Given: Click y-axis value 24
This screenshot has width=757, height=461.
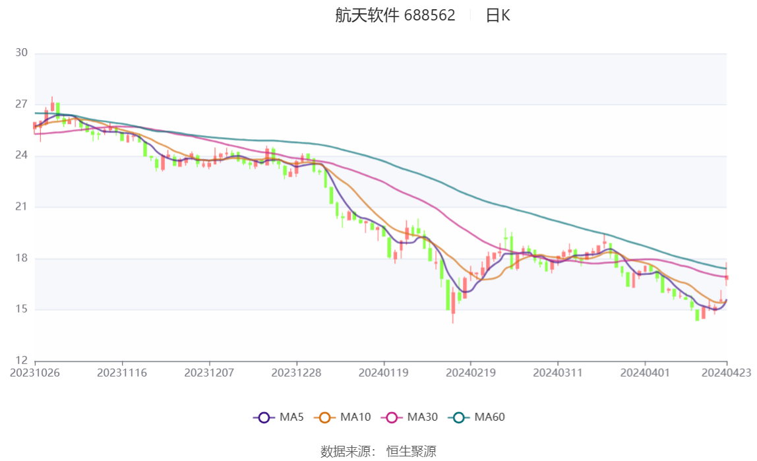Looking at the screenshot, I should (21, 156).
